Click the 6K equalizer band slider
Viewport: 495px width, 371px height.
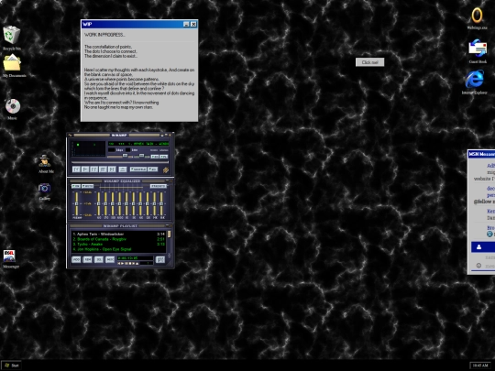coord(141,203)
